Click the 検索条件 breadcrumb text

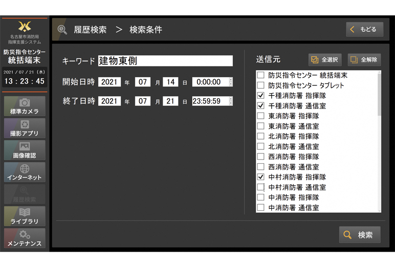(x=146, y=30)
